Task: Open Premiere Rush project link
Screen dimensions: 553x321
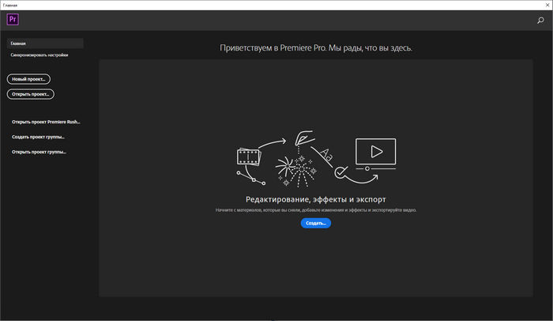Action: [x=46, y=122]
